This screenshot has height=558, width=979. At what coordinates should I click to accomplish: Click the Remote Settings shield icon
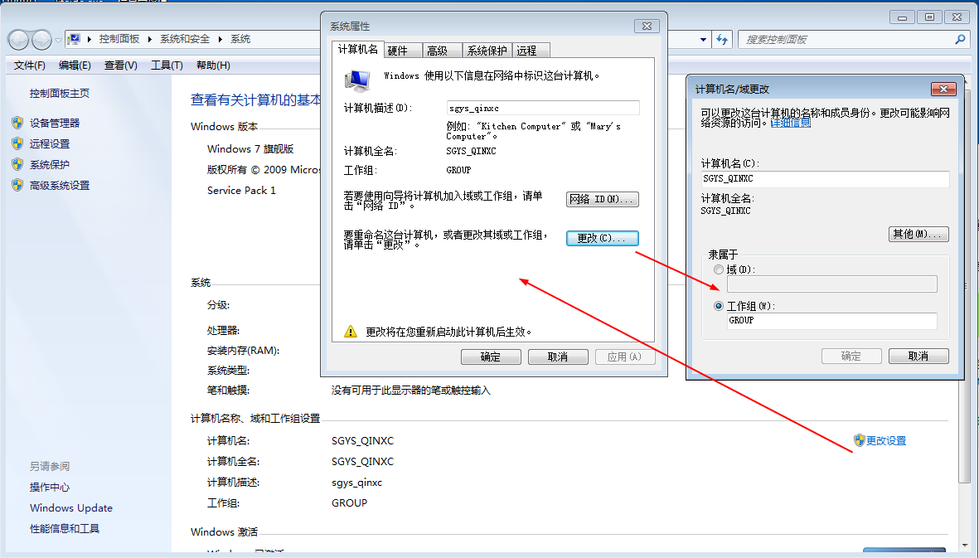tap(17, 143)
